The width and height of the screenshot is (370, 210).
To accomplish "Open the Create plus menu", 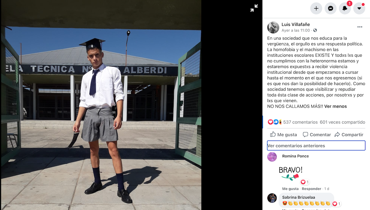I will pos(316,8).
